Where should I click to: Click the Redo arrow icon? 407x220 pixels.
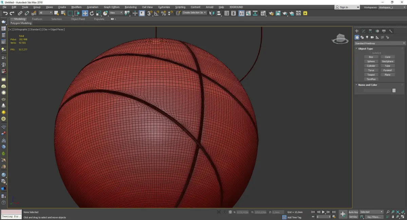coord(12,13)
